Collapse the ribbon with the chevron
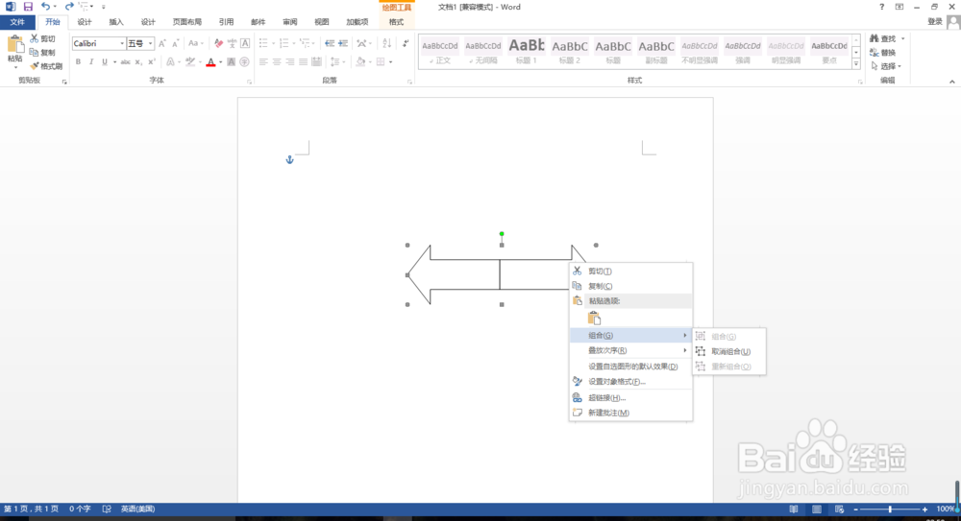 coord(951,82)
